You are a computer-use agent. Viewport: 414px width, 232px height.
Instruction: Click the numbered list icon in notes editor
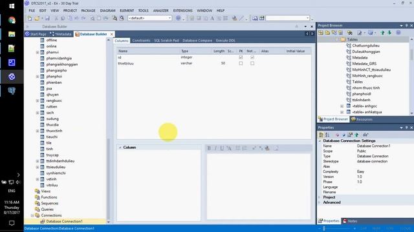click(245, 148)
